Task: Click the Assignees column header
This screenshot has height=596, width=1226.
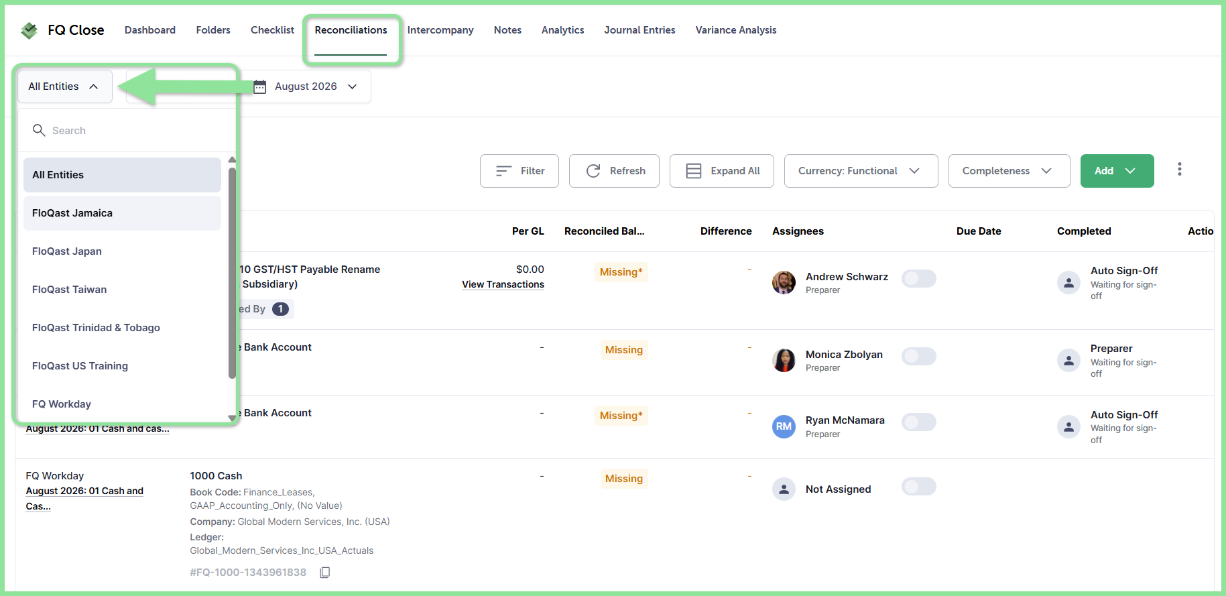Action: (x=798, y=231)
